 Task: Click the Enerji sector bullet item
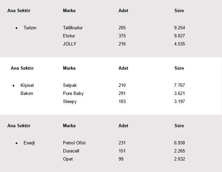29,143
